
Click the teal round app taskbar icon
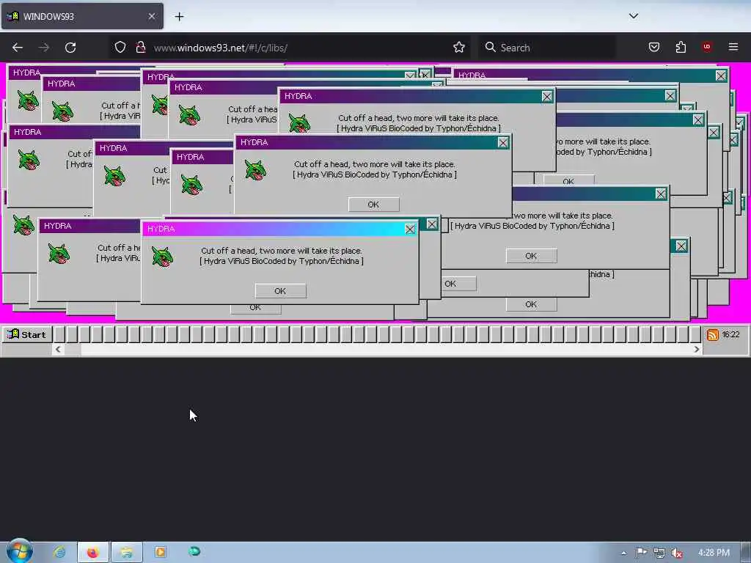tap(194, 551)
